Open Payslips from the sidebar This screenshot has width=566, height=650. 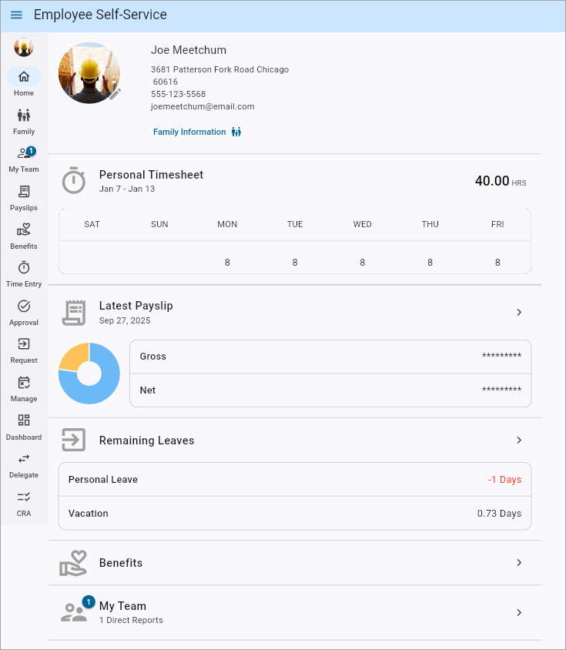click(24, 198)
